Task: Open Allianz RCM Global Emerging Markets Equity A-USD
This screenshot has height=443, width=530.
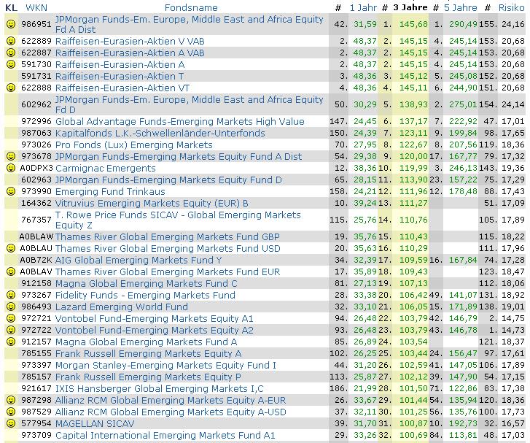Action: point(171,412)
